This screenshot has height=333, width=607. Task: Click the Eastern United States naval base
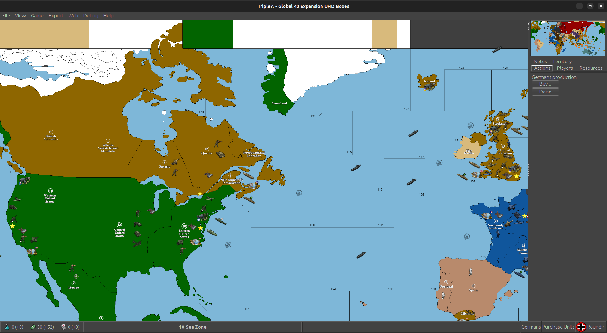click(x=195, y=242)
